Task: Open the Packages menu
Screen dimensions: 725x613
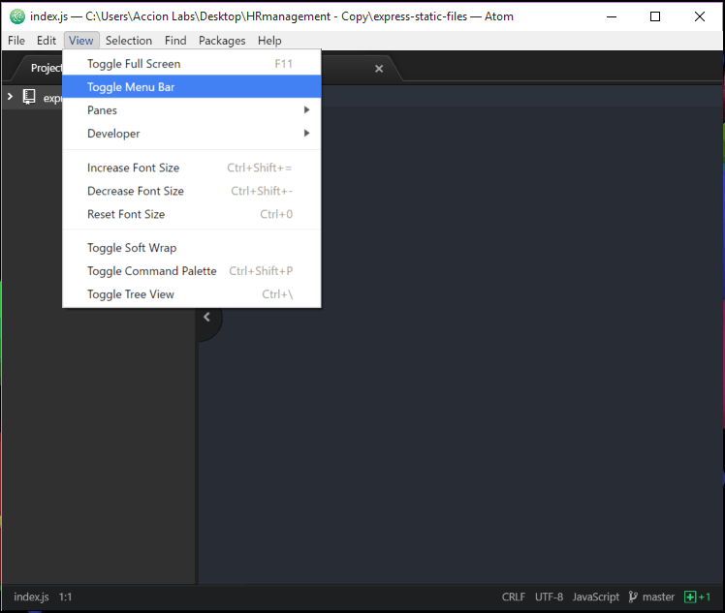Action: (222, 41)
